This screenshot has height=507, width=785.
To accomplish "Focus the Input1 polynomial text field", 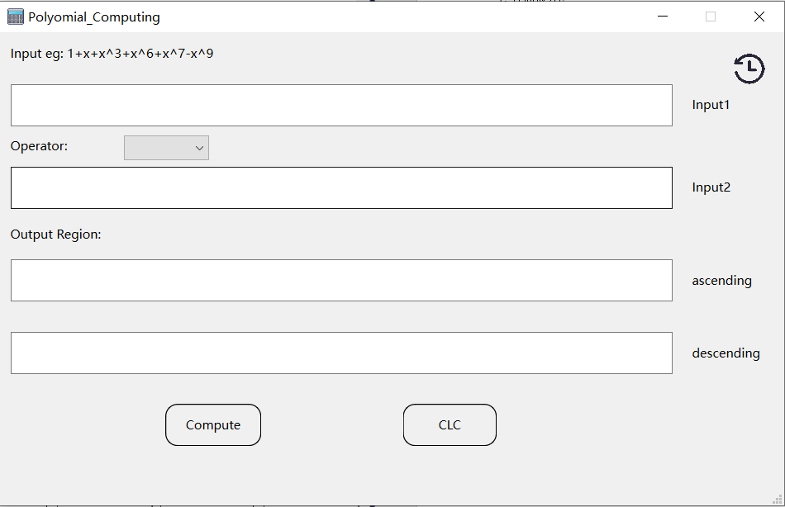I will click(341, 105).
